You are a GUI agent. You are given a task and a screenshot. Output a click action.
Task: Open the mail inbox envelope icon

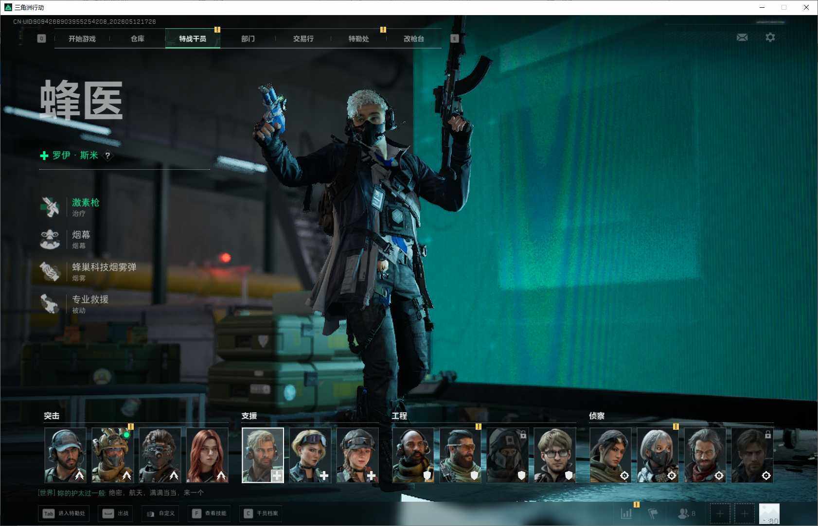(742, 37)
